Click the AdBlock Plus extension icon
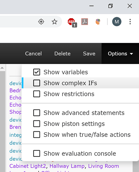This screenshot has height=172, width=139. pyautogui.click(x=72, y=22)
